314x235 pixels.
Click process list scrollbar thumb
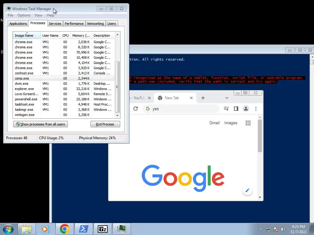(117, 87)
